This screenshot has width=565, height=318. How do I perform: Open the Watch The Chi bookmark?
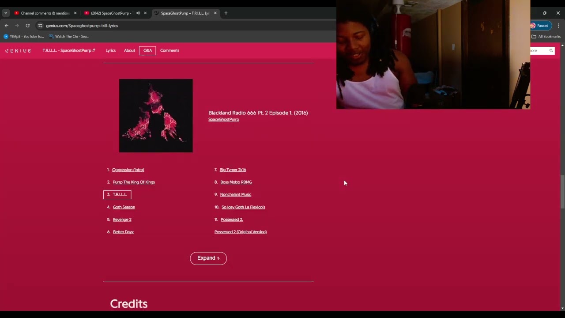69,37
